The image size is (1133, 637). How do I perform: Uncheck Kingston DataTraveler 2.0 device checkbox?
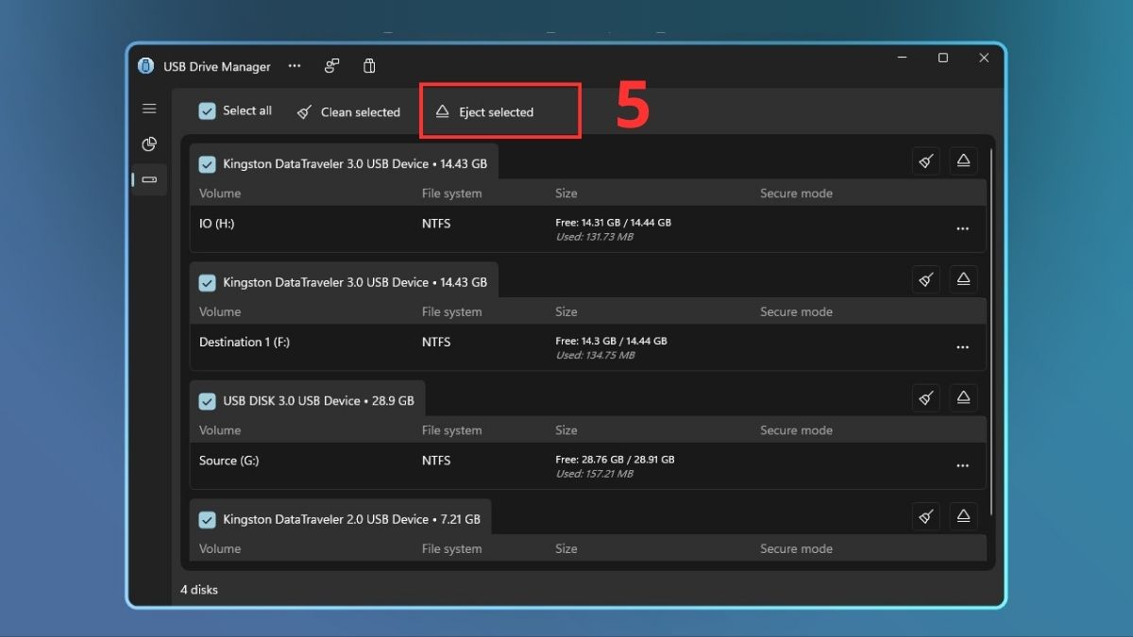[208, 519]
